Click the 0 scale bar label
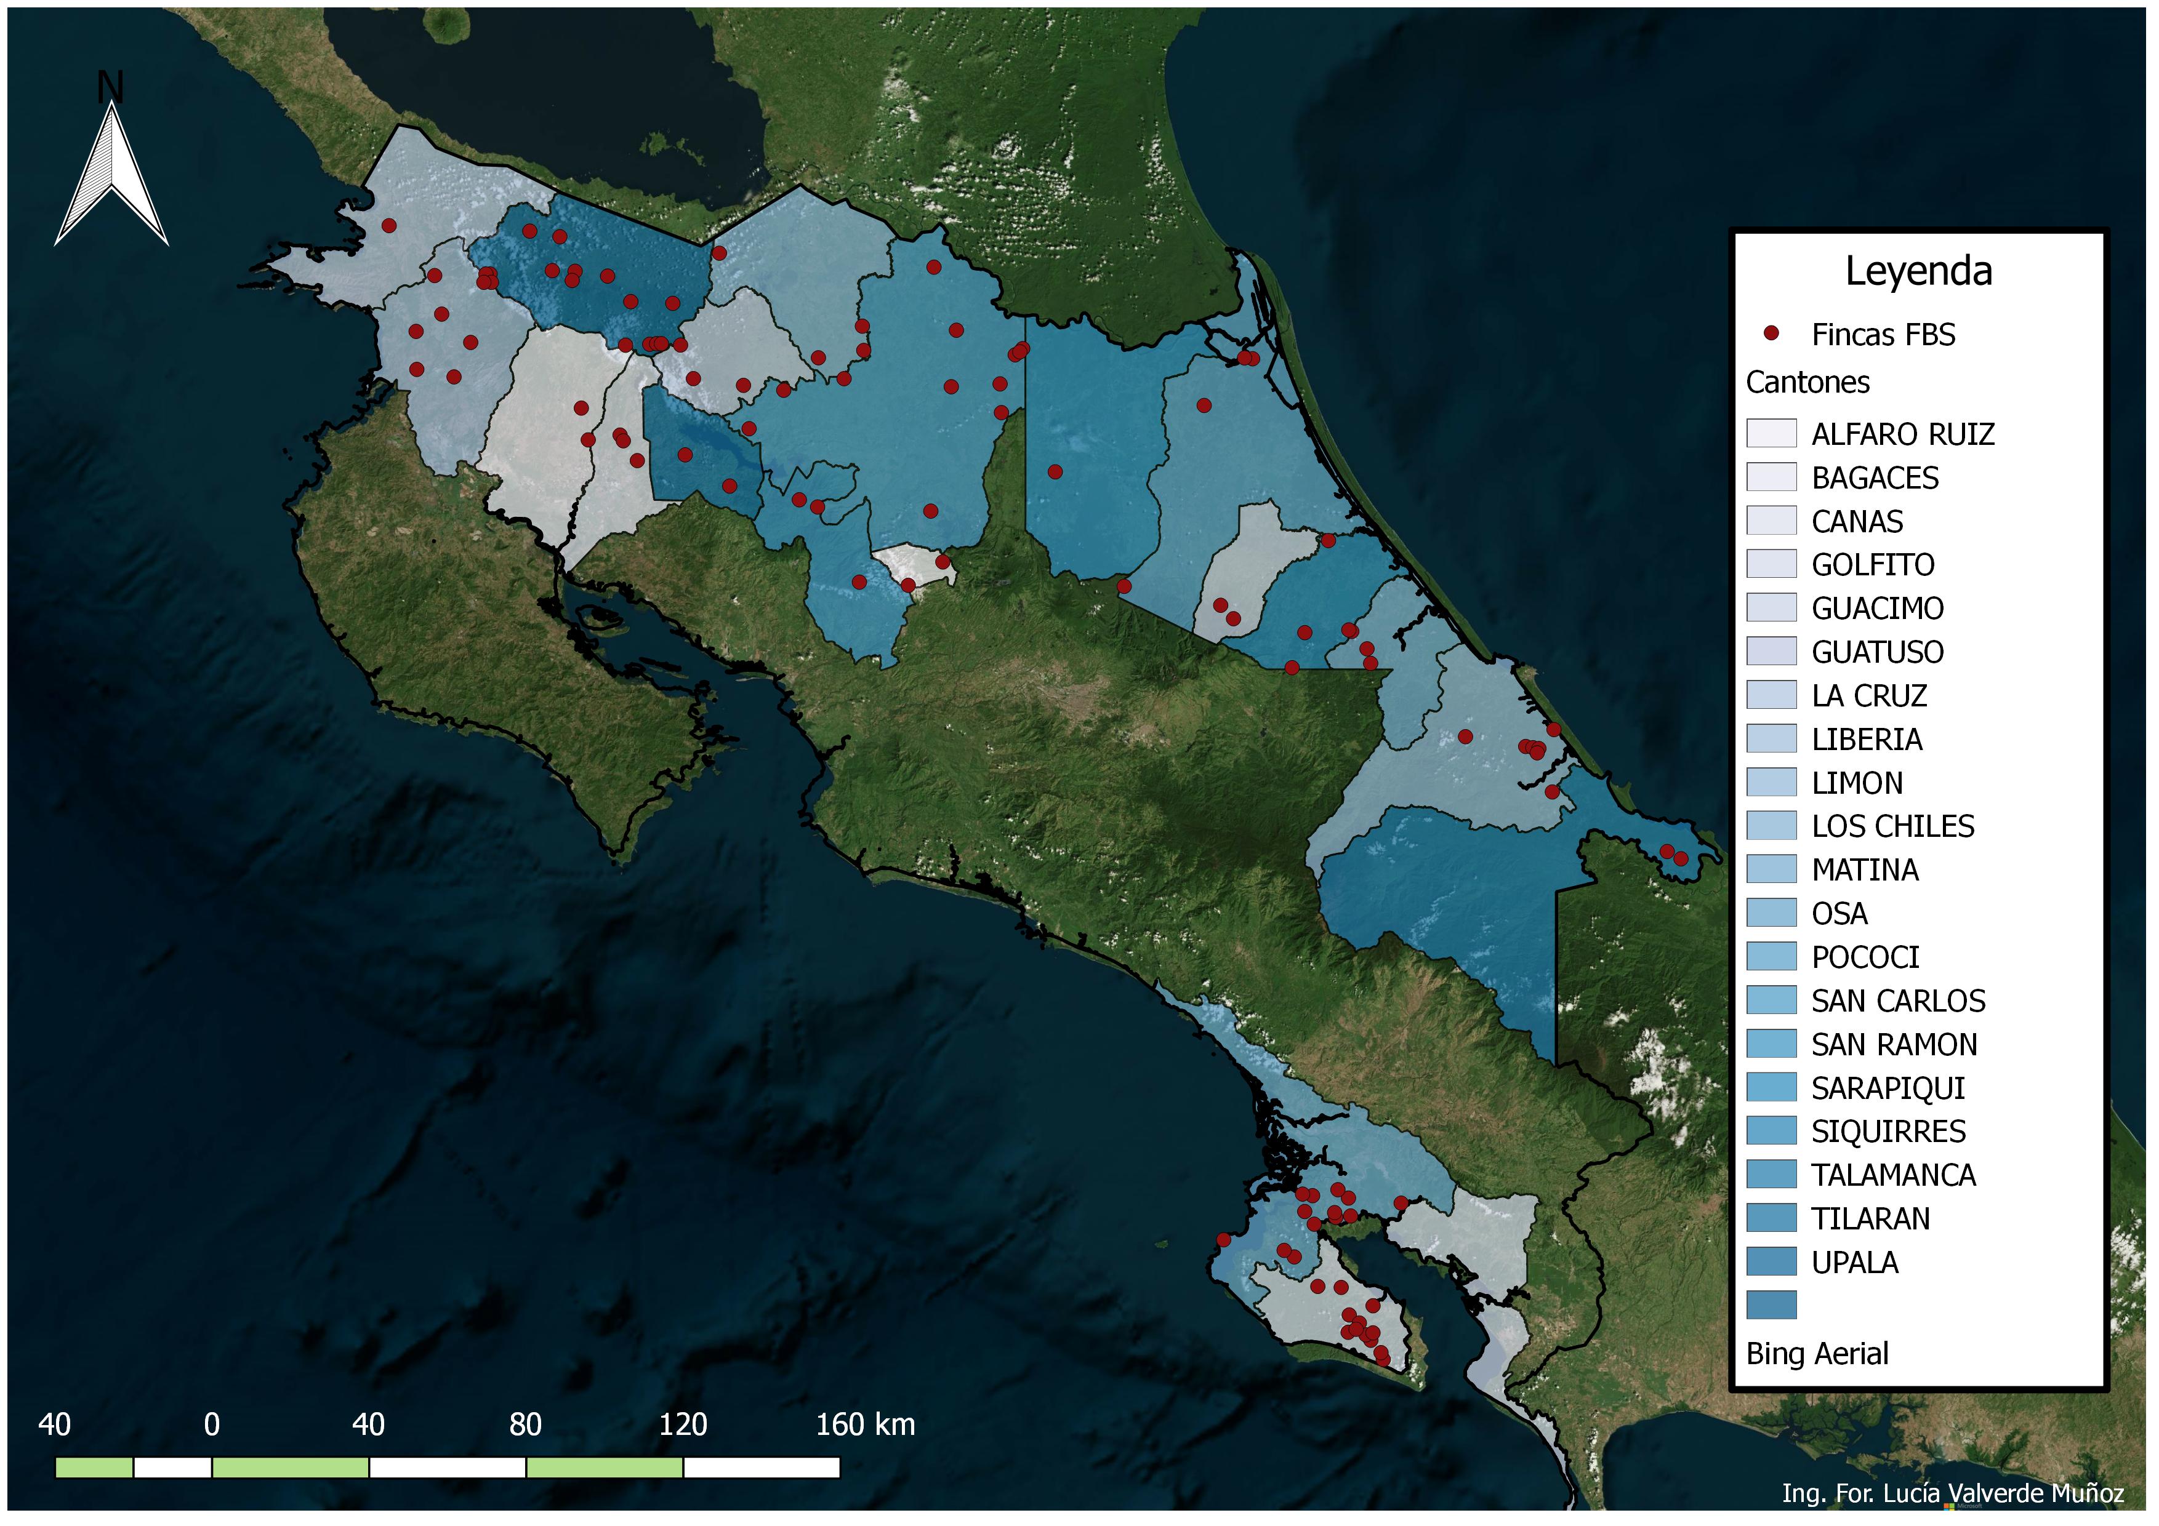Image resolution: width=2159 pixels, height=1526 pixels. 212,1424
